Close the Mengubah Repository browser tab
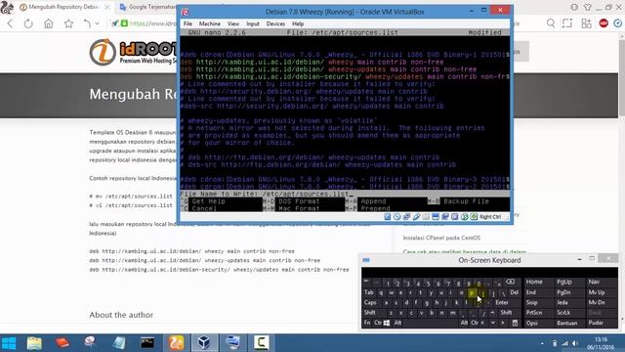The image size is (625, 352). click(107, 7)
